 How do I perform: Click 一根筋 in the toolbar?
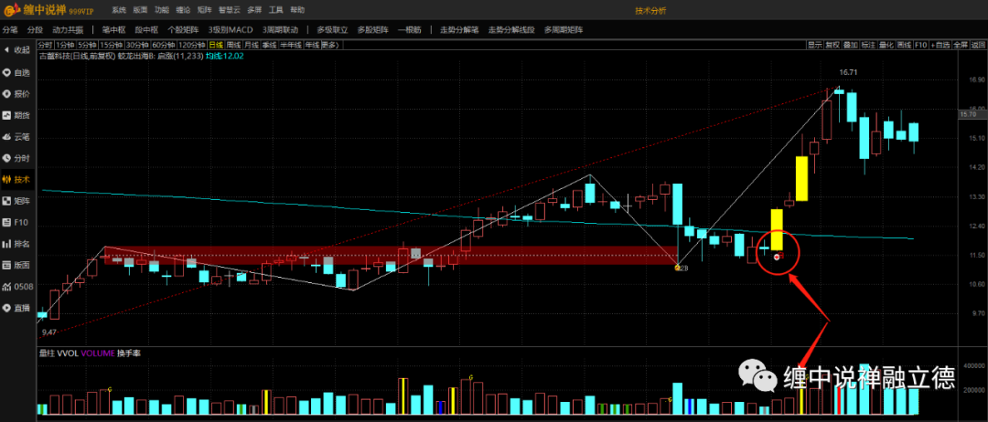(410, 29)
